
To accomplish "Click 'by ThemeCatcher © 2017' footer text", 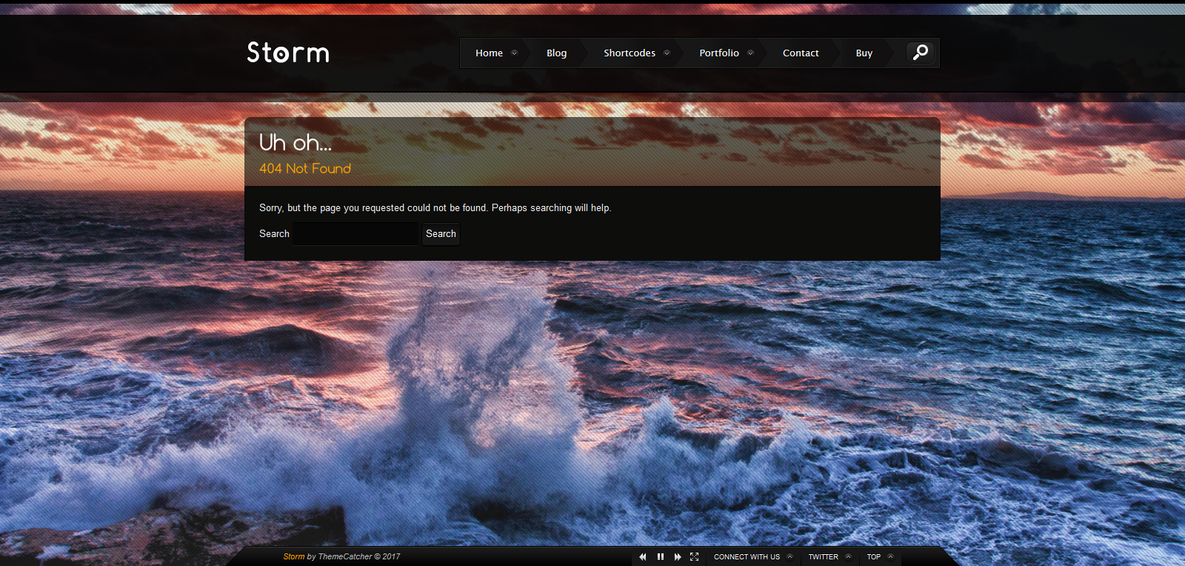I will pyautogui.click(x=353, y=556).
